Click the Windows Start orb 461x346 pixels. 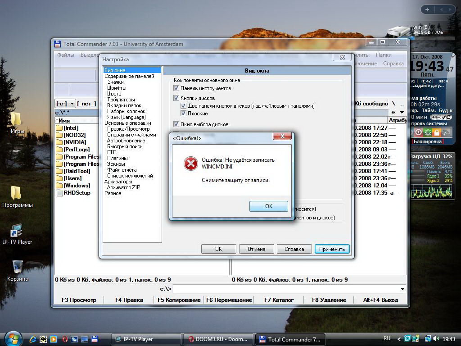12,338
